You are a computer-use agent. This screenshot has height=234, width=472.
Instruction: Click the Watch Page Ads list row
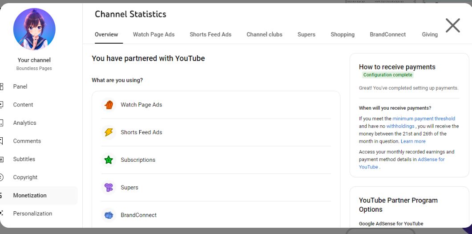point(216,105)
